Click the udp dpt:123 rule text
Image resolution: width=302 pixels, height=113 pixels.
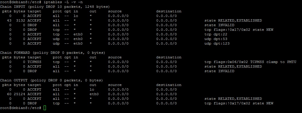(217, 44)
